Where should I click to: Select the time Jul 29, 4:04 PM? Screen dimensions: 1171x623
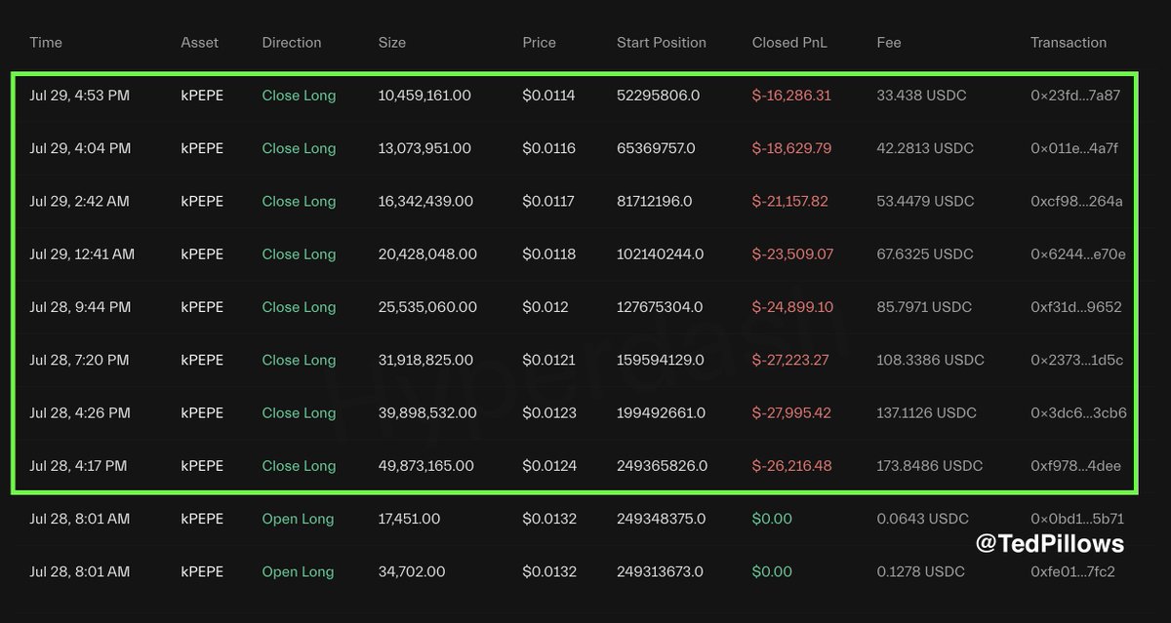pos(80,148)
